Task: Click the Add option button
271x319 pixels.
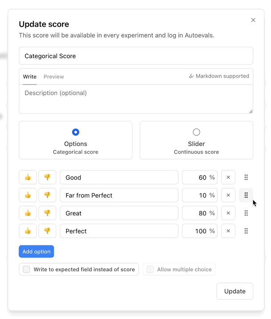Action: tap(36, 252)
